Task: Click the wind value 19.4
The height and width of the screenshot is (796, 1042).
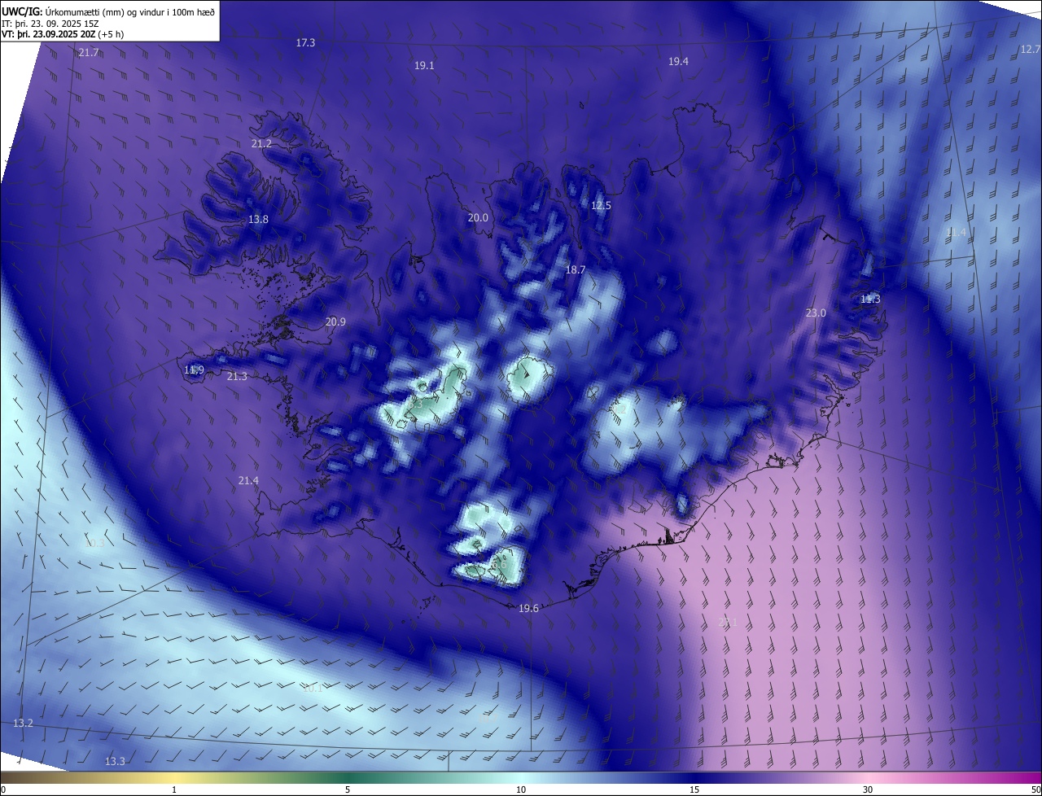Action: (x=678, y=61)
